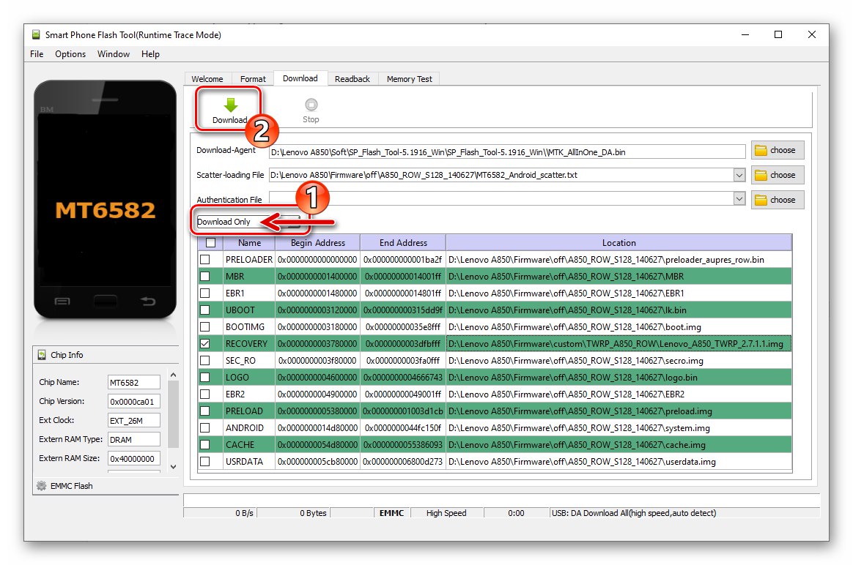The height and width of the screenshot is (565, 853).
Task: Click the Ext Clock EXT_26M field
Action: 134,421
